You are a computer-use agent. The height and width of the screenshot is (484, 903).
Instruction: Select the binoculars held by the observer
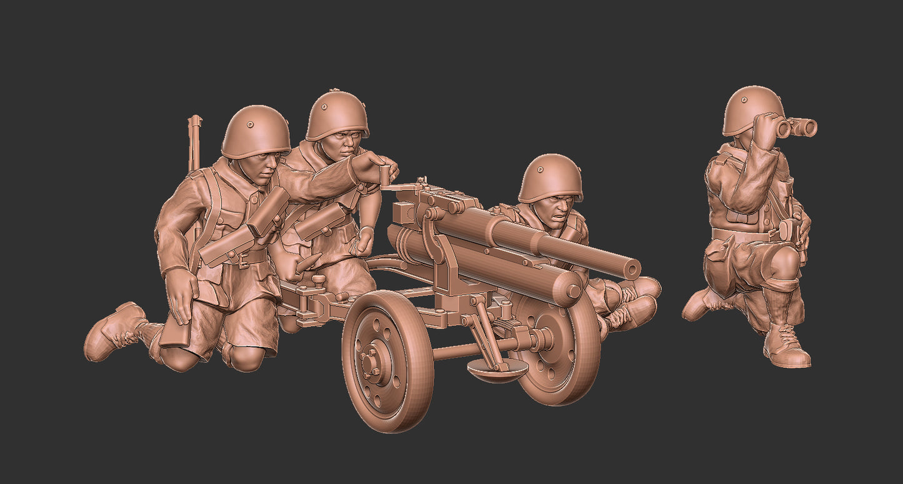[x=796, y=127]
